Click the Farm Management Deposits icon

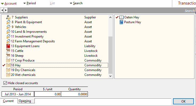click(x=8, y=41)
